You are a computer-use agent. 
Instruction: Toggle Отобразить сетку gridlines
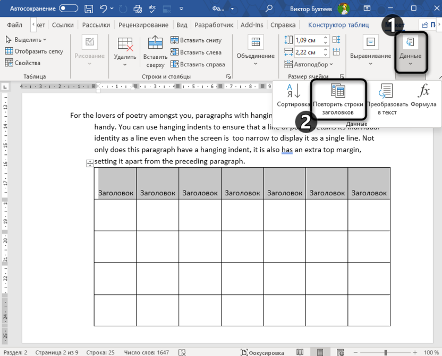(34, 51)
